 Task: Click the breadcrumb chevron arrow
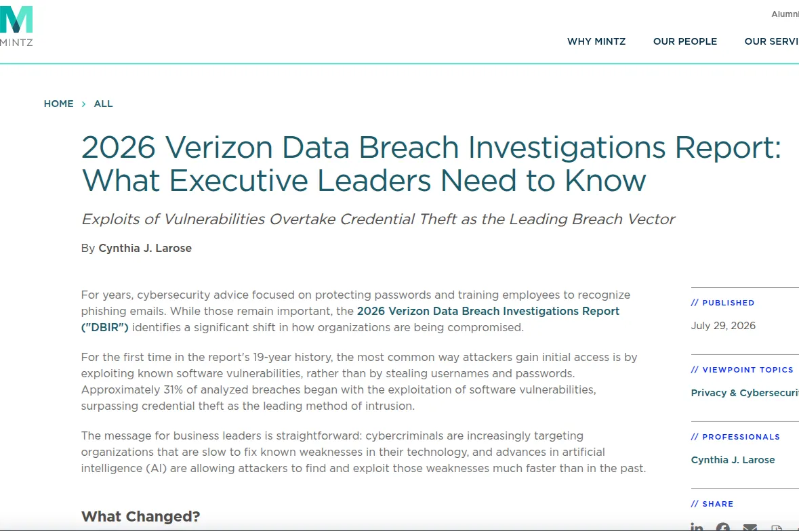(83, 104)
